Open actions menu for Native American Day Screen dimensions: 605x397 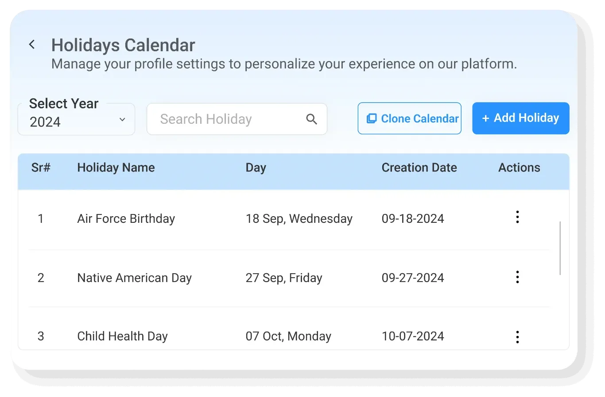(517, 277)
